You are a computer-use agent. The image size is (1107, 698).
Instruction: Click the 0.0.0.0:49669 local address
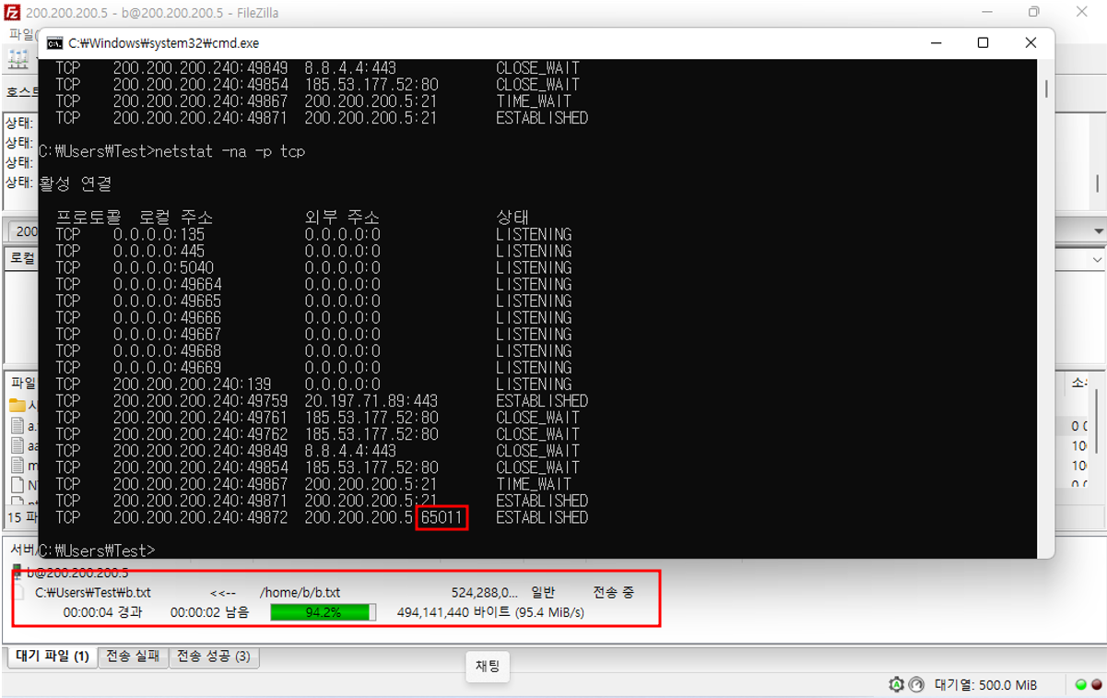click(x=168, y=367)
